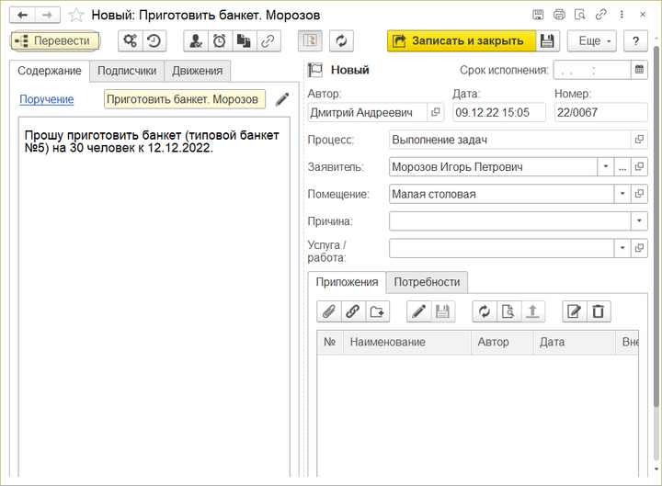Click the title bar save icon

pyautogui.click(x=538, y=15)
